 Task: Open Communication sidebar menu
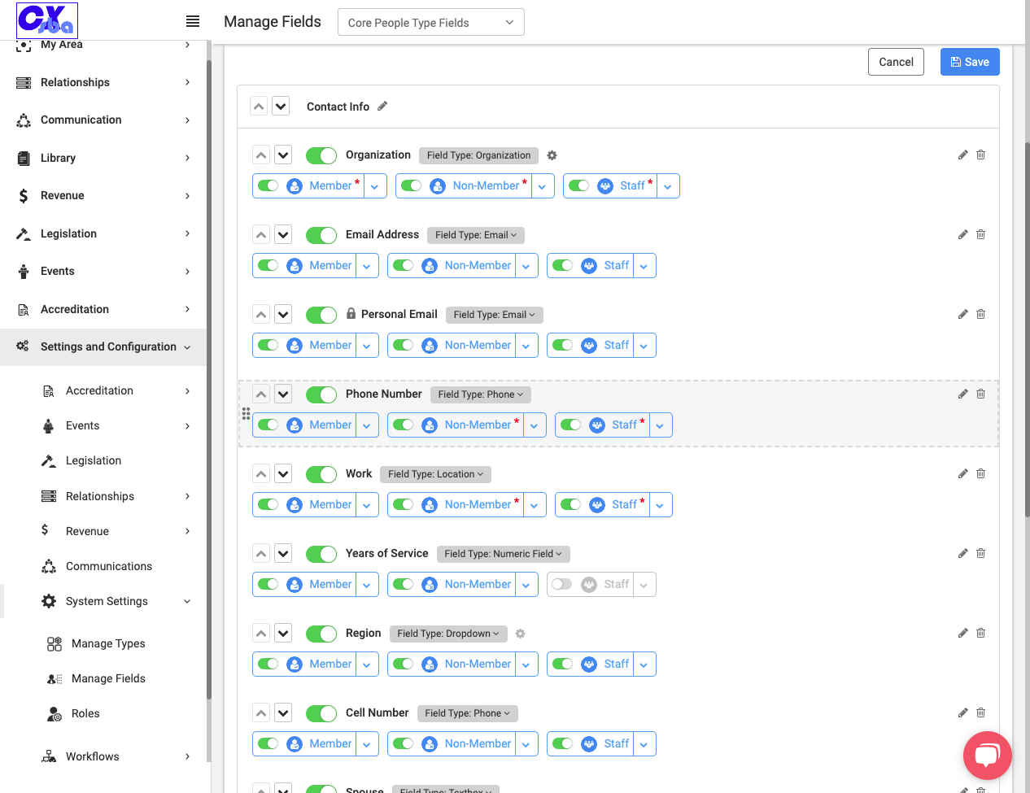[x=103, y=120]
